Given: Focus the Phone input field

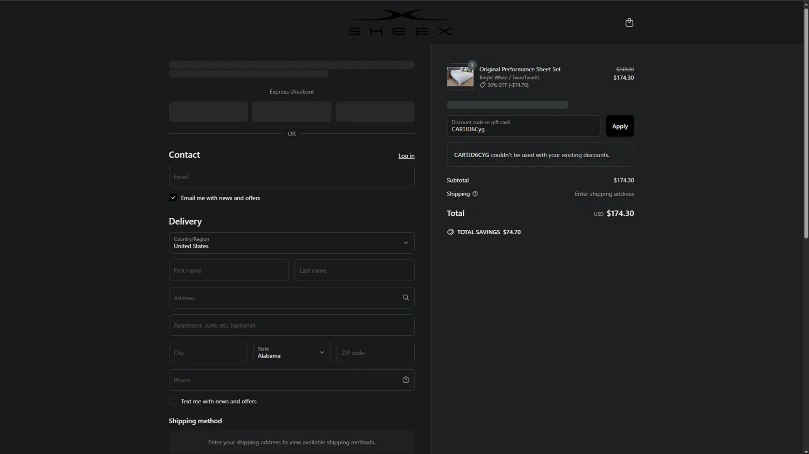Looking at the screenshot, I should [x=292, y=380].
